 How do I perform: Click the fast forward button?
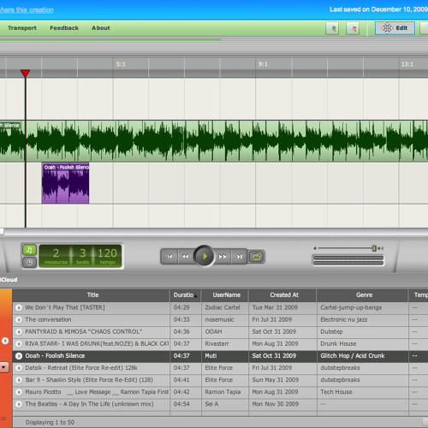coord(223,257)
